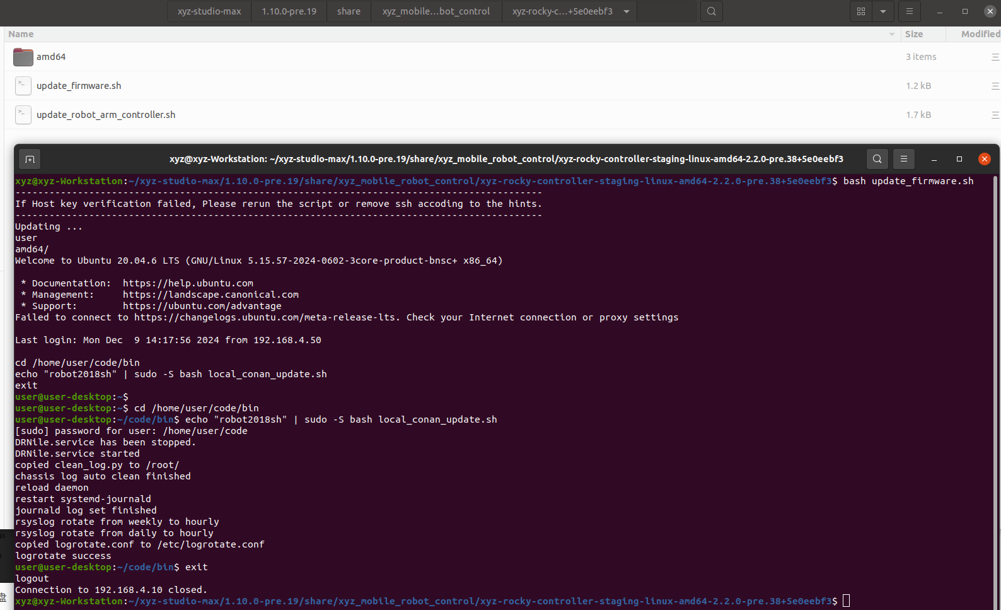Click 'rsyslog rotate from weekly to hourly' line
This screenshot has width=1001, height=610.
[117, 522]
